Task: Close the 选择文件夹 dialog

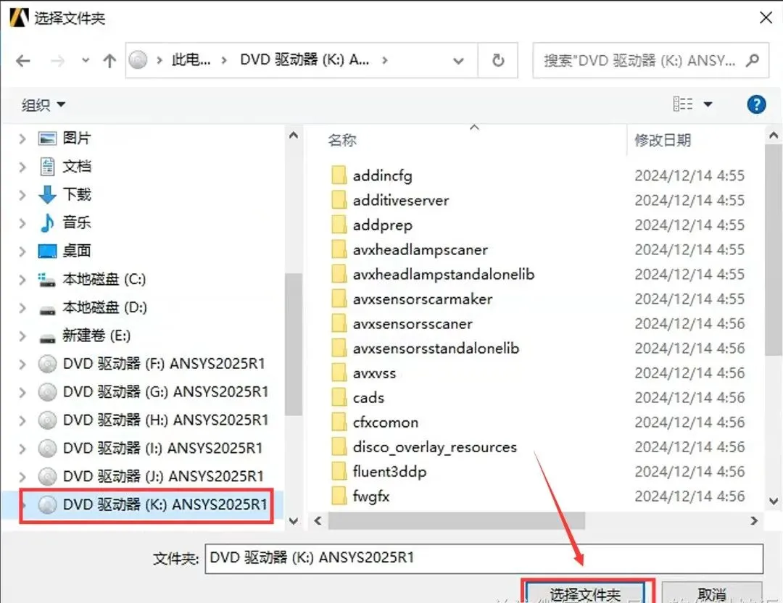Action: [765, 18]
